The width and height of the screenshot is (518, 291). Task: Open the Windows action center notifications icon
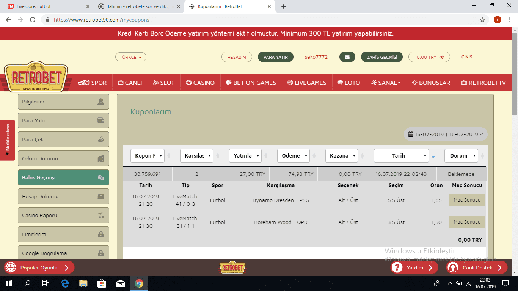(x=505, y=283)
